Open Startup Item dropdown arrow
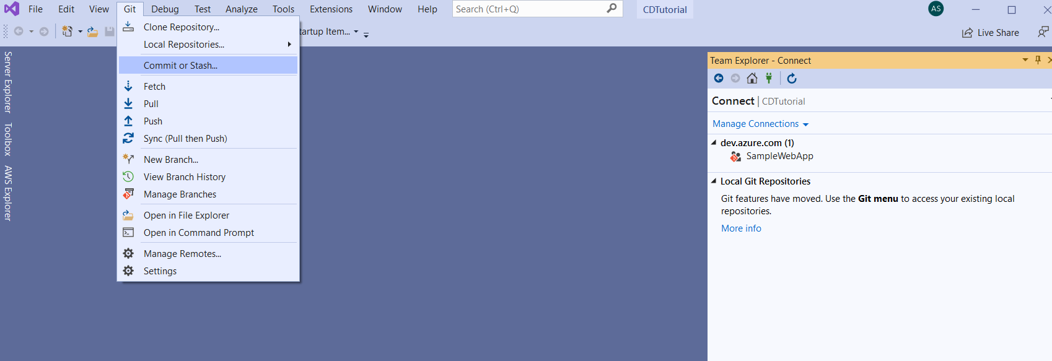The width and height of the screenshot is (1052, 361). 356,32
